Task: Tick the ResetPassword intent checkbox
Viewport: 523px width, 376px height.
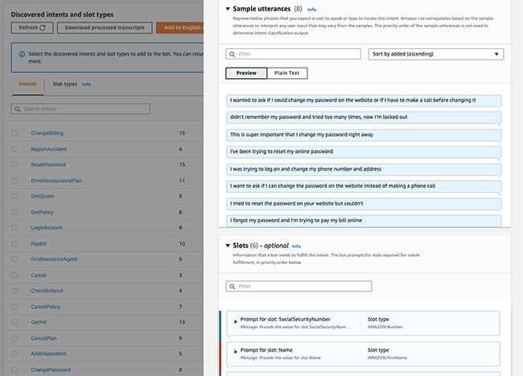Action: pos(14,164)
